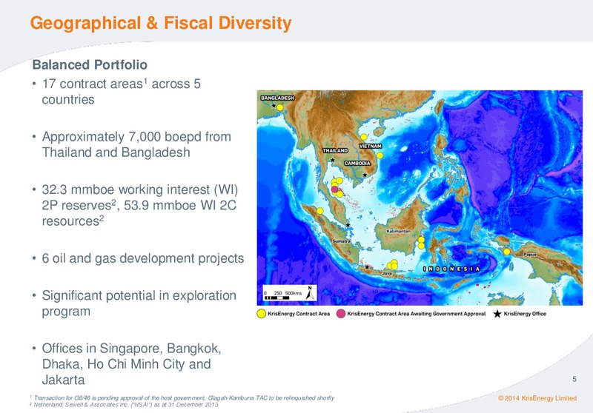Select the 'Offices in Singapore, Bangkok' bullet
The height and width of the screenshot is (413, 593).
[131, 364]
